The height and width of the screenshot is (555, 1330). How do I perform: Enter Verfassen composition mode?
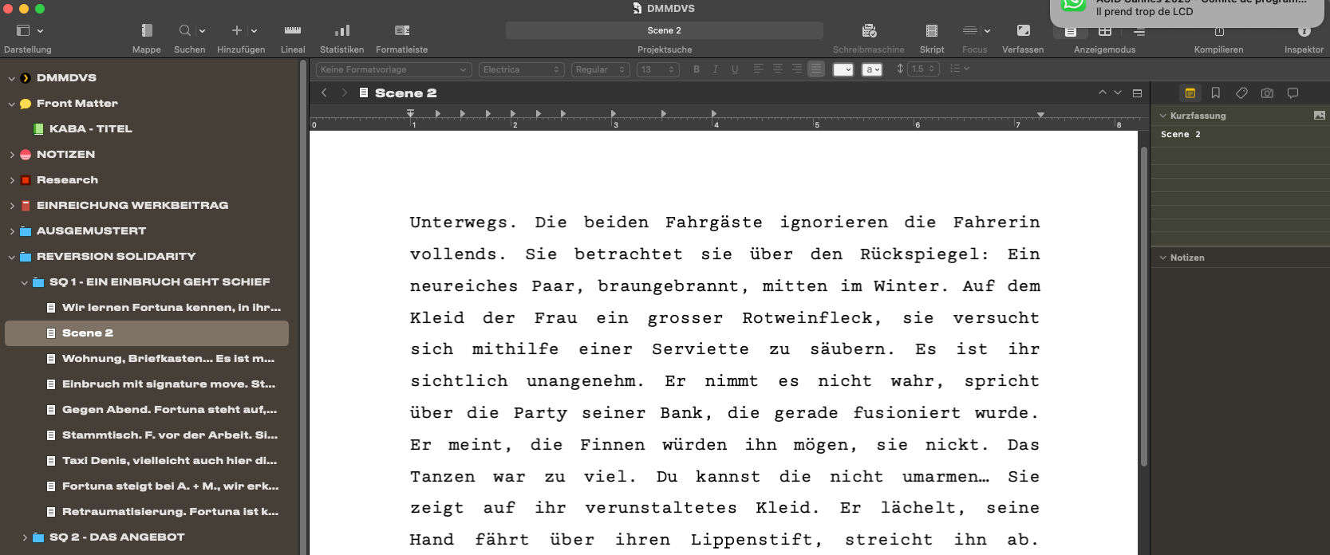pyautogui.click(x=1023, y=30)
